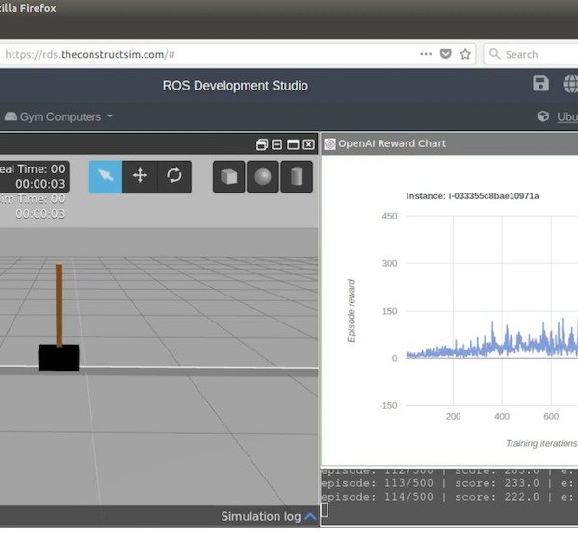Insert a sphere shape into simulation
This screenshot has width=578, height=541.
tap(263, 177)
